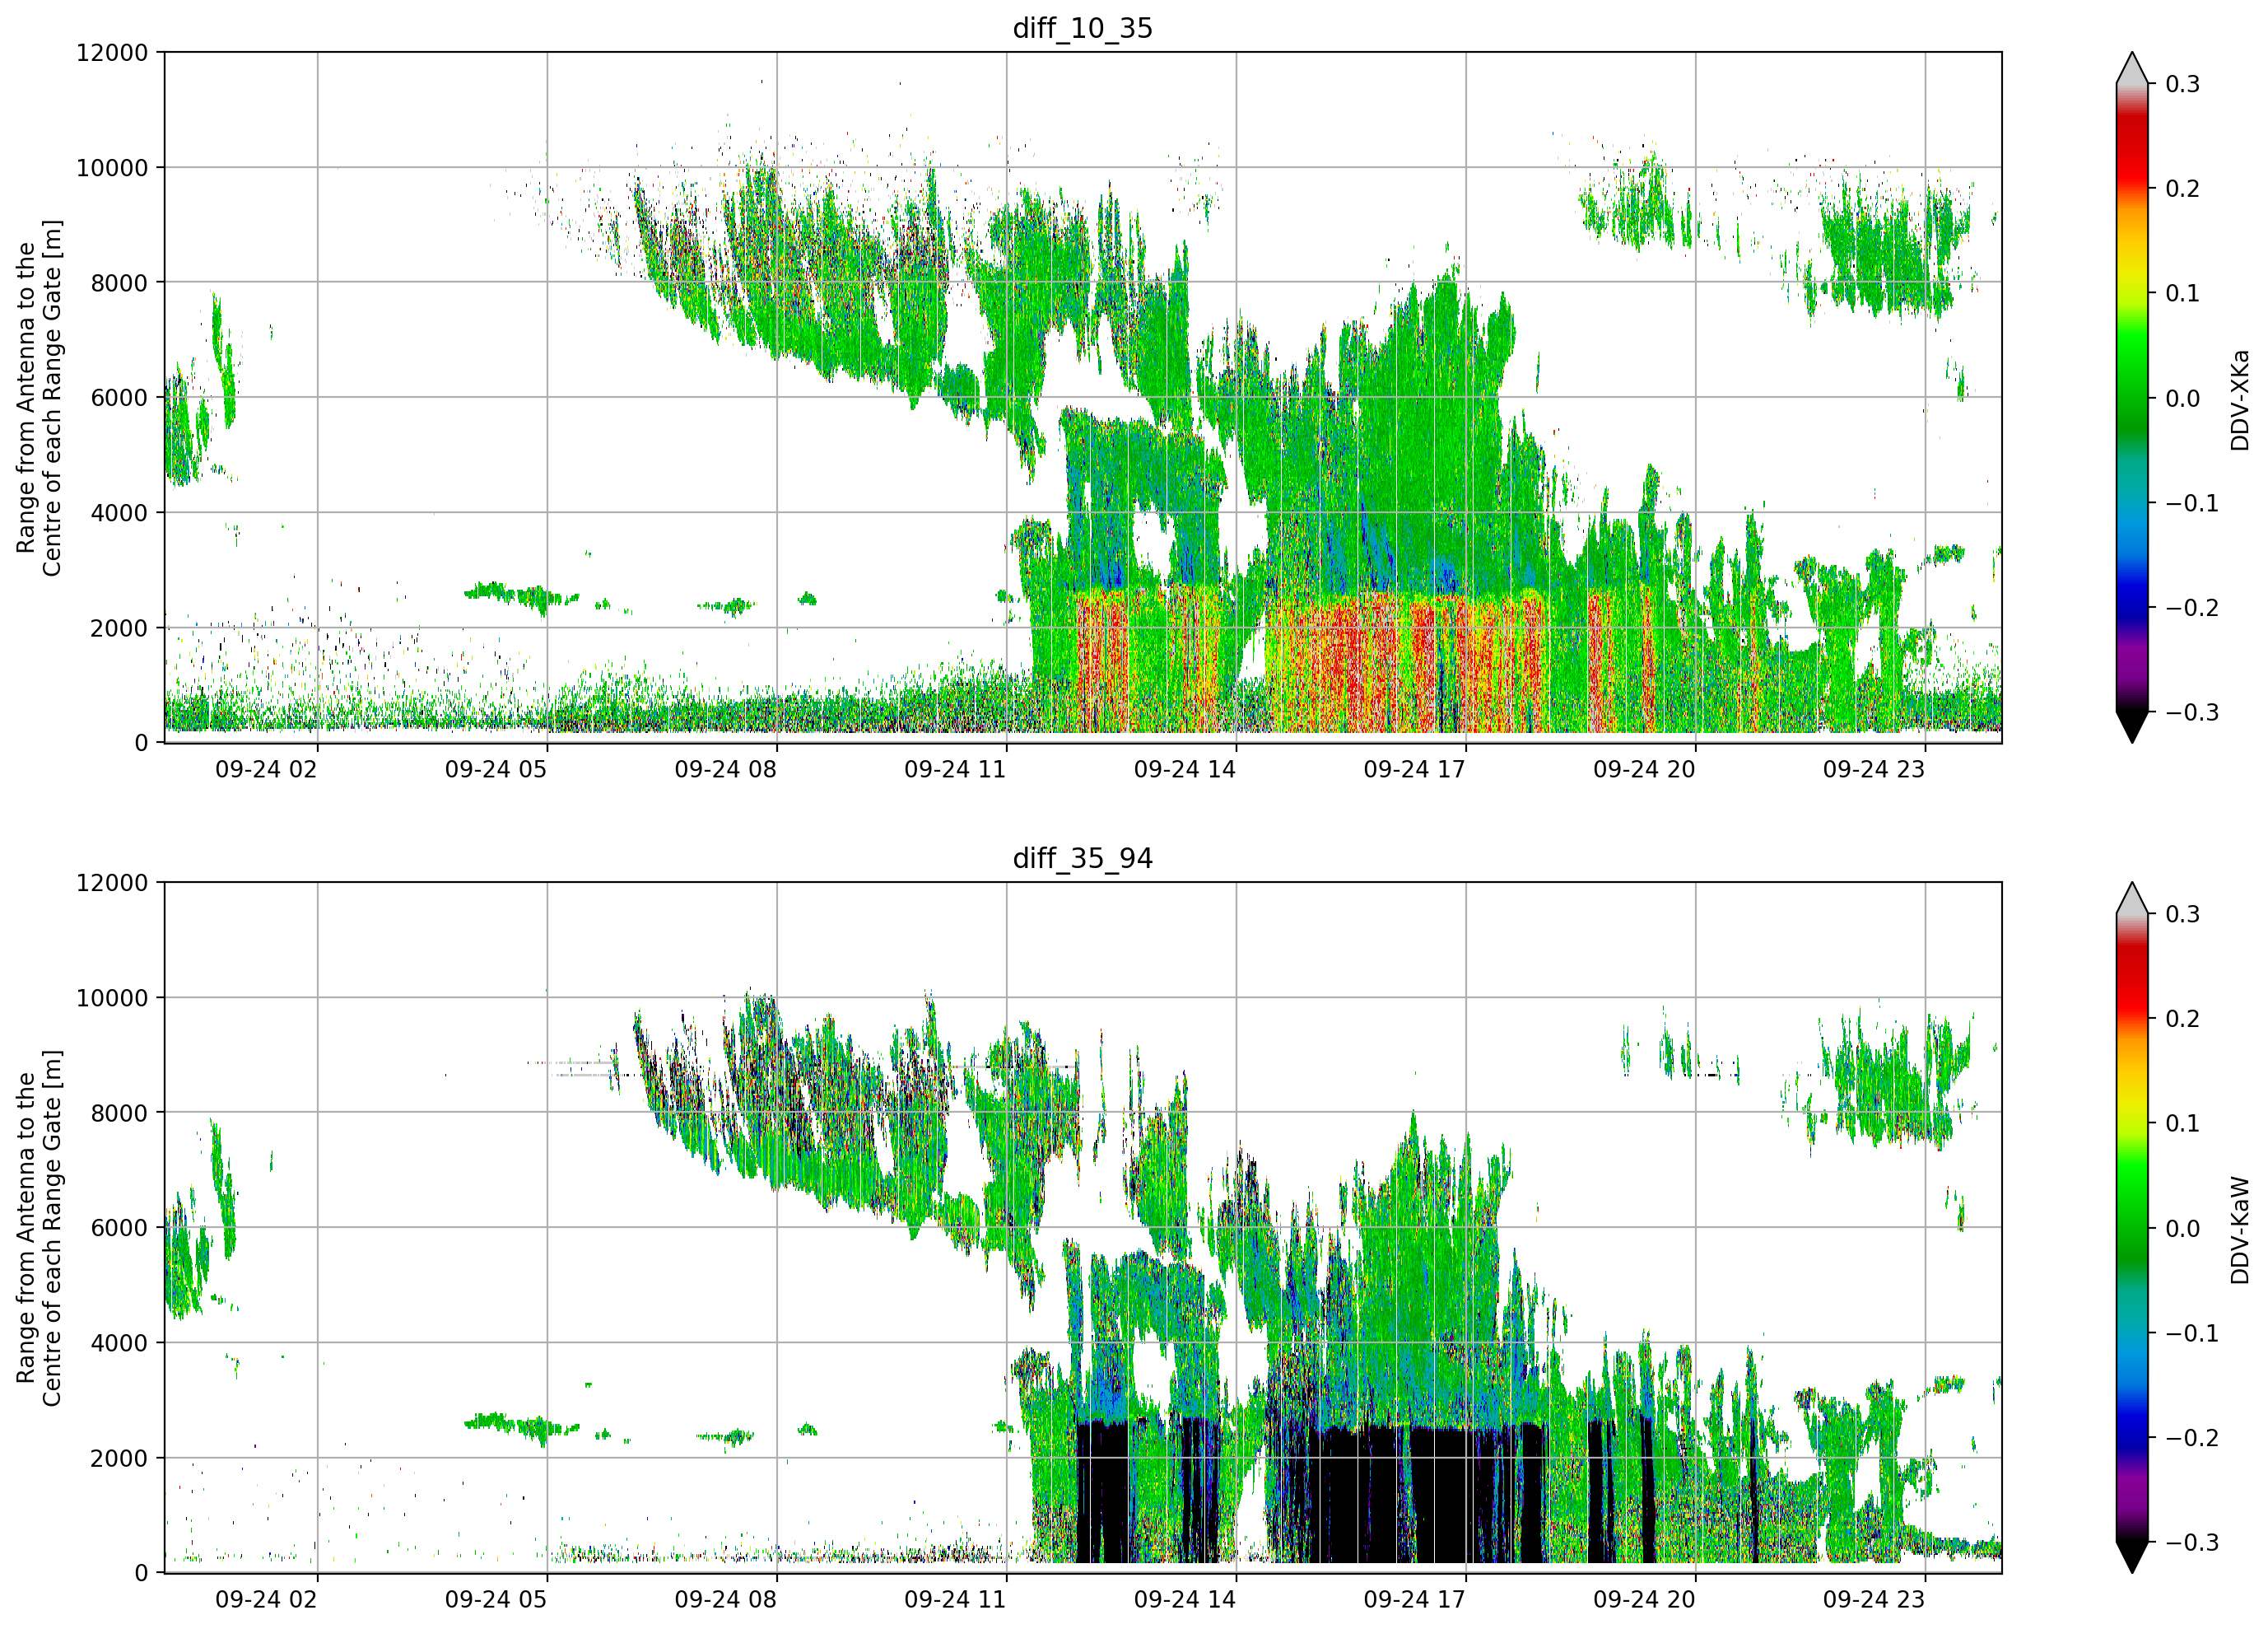Click the 0.2 label on DDV-XKa colorbar
Image resolution: width=2268 pixels, height=1629 pixels.
point(2183,189)
